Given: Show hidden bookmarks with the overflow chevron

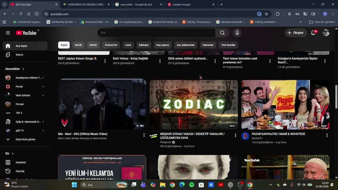Looking at the screenshot, I should 301,22.
